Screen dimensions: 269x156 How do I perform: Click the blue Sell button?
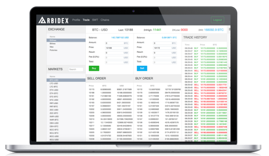[x=142, y=68]
